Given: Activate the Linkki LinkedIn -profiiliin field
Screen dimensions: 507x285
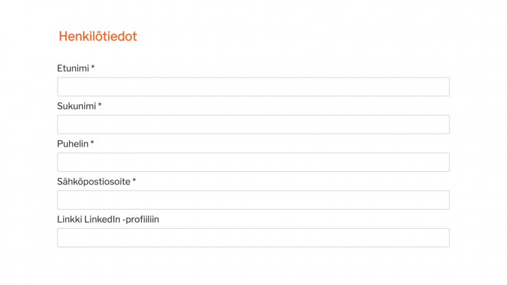Looking at the screenshot, I should (253, 238).
